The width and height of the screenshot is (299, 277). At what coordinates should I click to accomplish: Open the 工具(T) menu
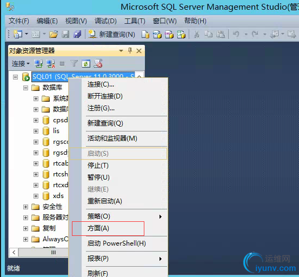(x=135, y=21)
